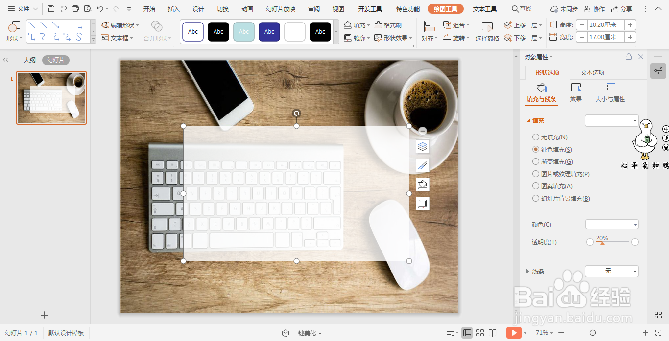Screen dimensions: 669x341
Task: Open the 插入 ribbon tab
Action: tap(174, 8)
